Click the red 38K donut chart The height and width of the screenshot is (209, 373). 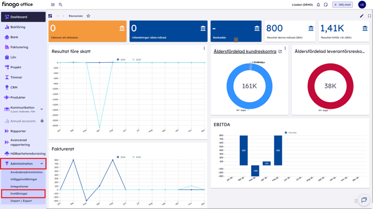click(x=331, y=86)
